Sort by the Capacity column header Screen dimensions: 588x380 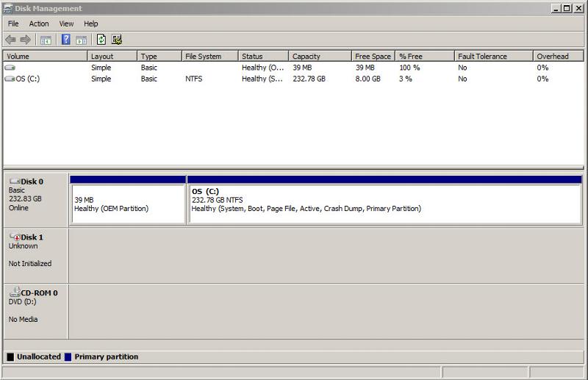tap(320, 57)
